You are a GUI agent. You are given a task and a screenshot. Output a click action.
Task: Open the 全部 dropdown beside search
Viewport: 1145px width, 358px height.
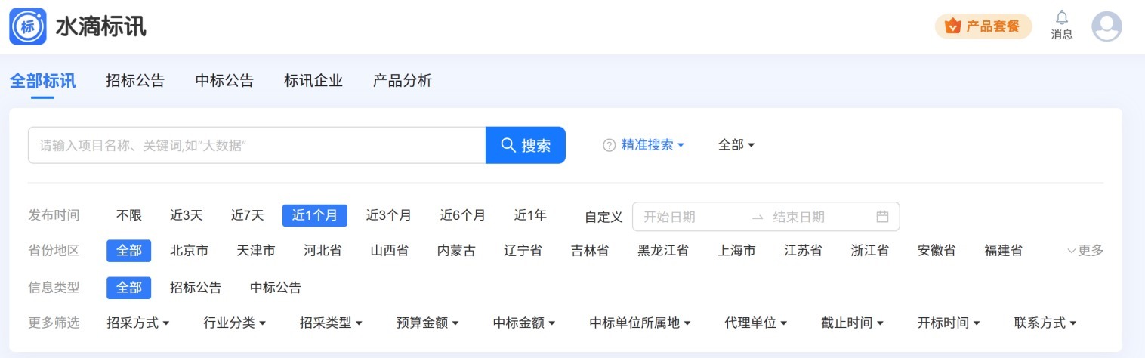(x=736, y=145)
